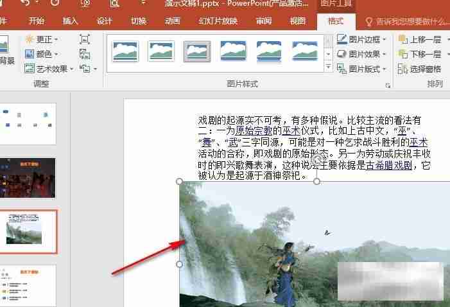Click inside the 戏剧的起源 text paragraph
The height and width of the screenshot is (307, 450).
[314, 148]
